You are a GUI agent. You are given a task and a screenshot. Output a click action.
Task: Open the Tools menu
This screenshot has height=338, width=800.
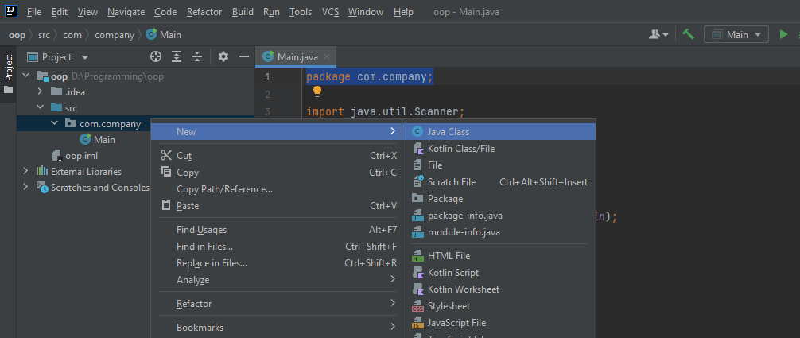[301, 12]
